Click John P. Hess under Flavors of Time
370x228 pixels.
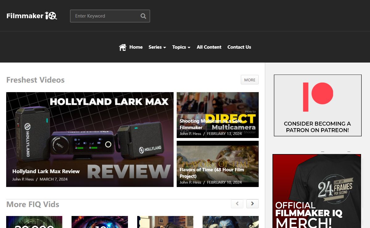coord(191,182)
